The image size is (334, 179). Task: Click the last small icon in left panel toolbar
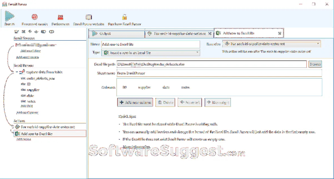51,32
